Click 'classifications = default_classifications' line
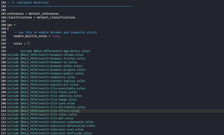 pyautogui.click(x=41, y=17)
